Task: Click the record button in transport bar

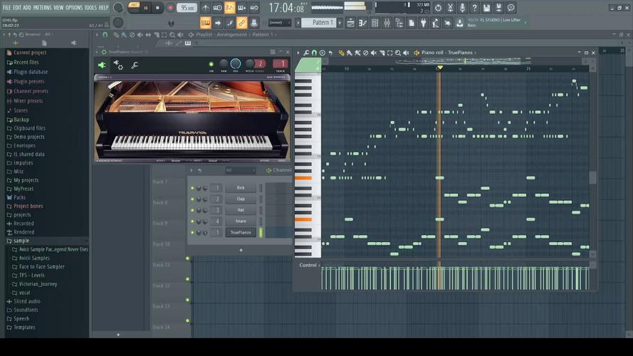Action: click(x=170, y=8)
